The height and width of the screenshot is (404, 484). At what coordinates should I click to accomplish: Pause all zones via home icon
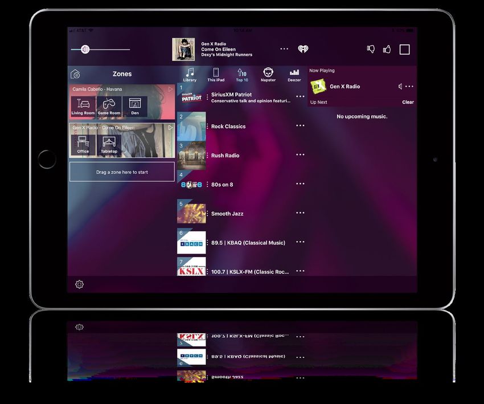point(75,74)
